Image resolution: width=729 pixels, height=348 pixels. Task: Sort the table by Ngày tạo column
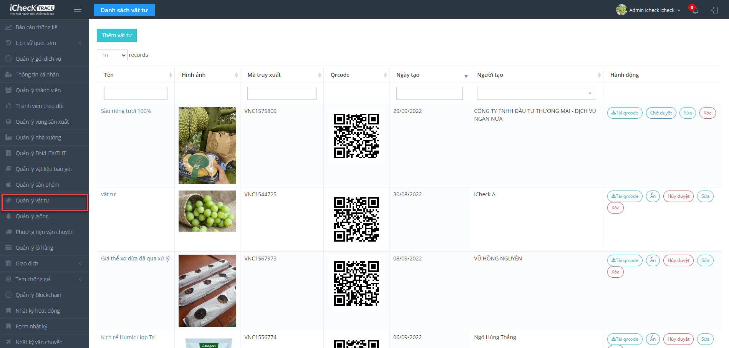(x=429, y=75)
